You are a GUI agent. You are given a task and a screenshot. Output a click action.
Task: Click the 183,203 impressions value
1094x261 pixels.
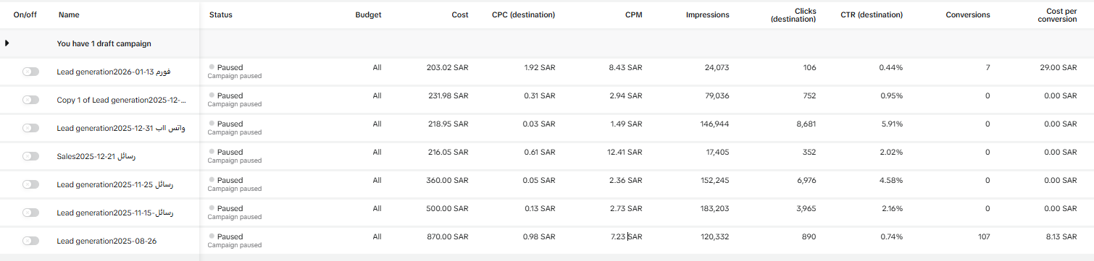pyautogui.click(x=714, y=208)
